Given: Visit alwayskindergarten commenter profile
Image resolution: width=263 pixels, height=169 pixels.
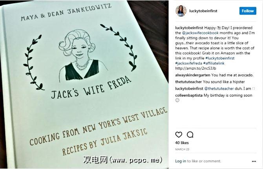Looking at the screenshot, I should click(x=193, y=75).
